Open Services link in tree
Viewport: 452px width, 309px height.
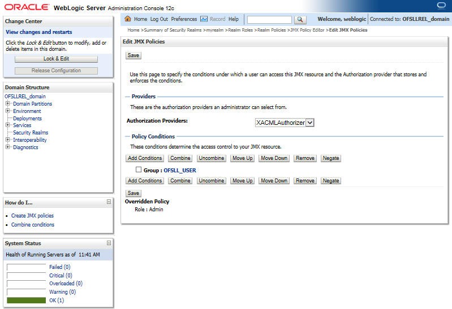point(22,125)
